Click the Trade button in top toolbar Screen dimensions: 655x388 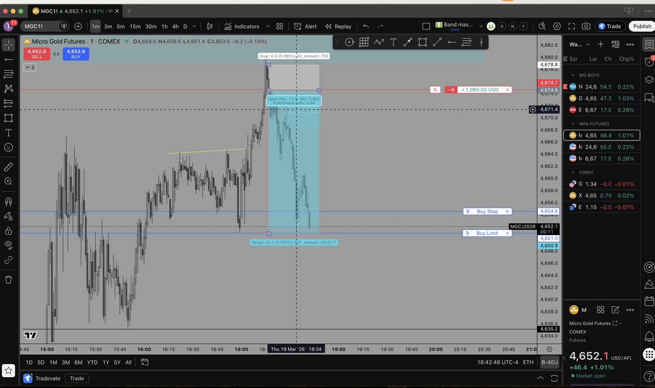point(610,26)
